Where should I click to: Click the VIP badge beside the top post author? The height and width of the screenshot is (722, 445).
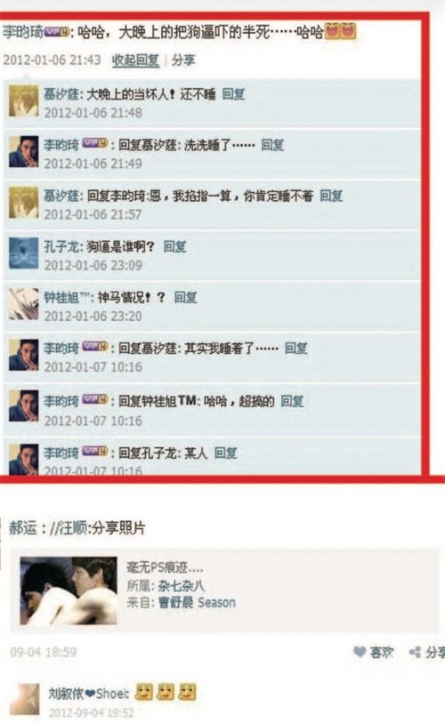coord(56,32)
